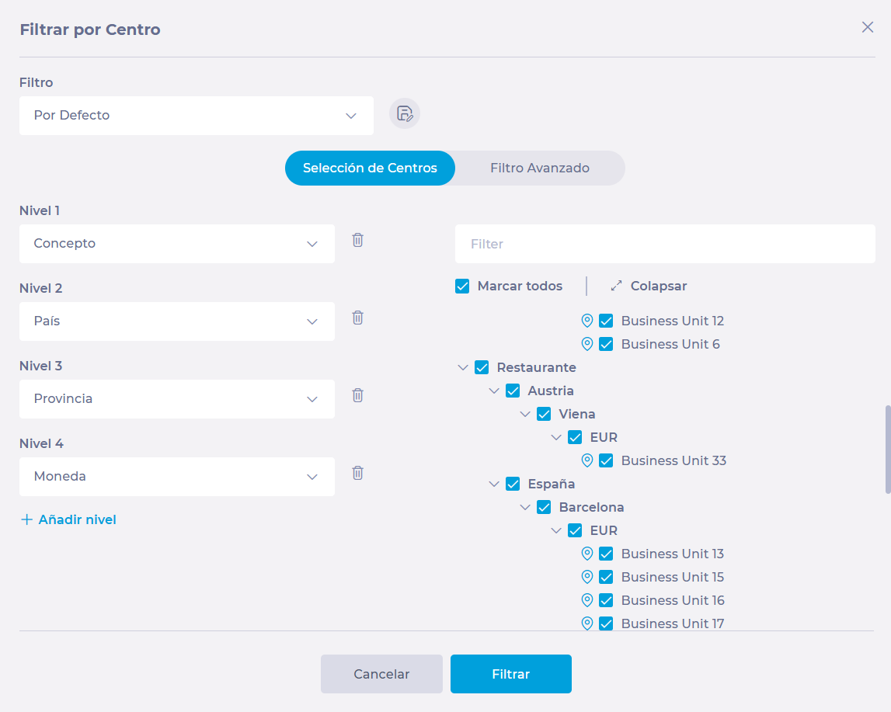The width and height of the screenshot is (891, 712).
Task: Uncheck the Austria checkbox
Action: [513, 391]
